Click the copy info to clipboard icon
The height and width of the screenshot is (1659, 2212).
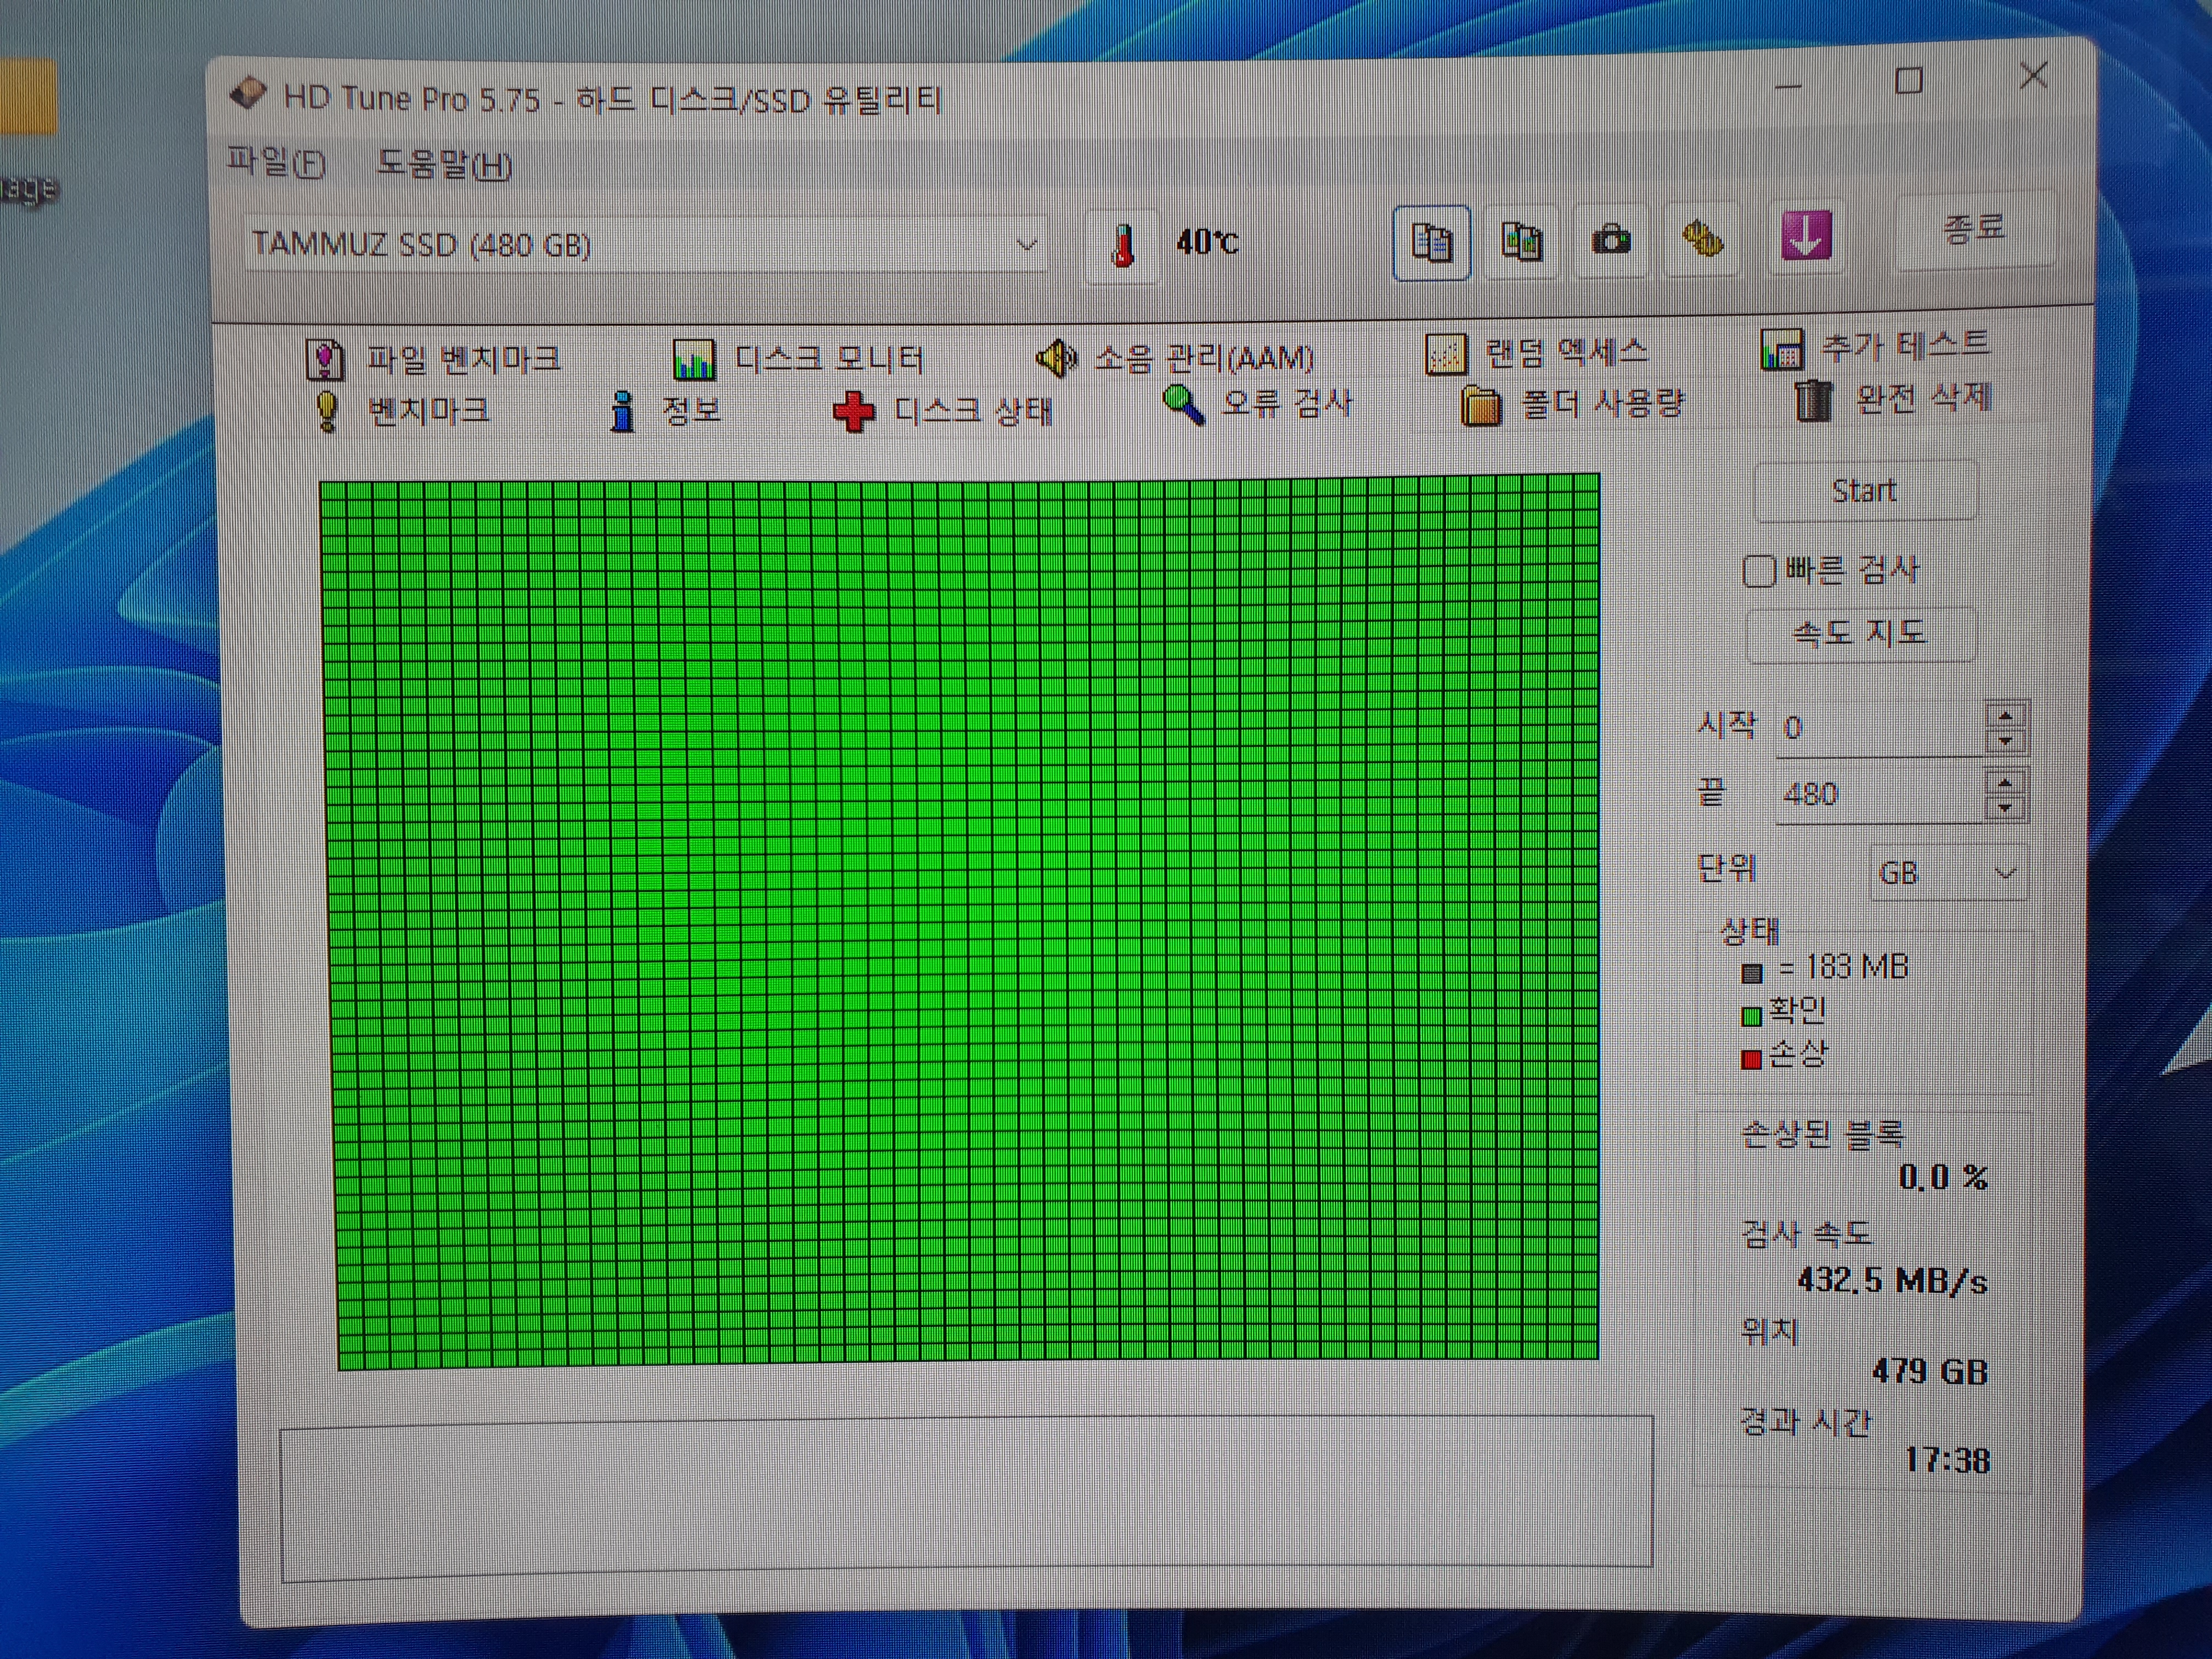1431,242
